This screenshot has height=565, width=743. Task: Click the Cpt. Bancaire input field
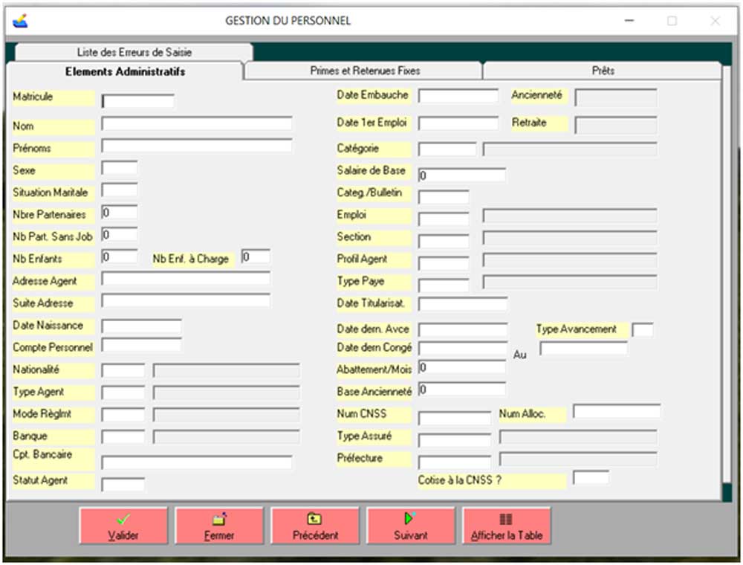pos(197,462)
